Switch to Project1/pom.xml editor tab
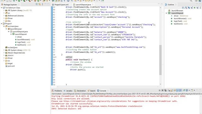This screenshot has height=114, width=202. pyautogui.click(x=60, y=4)
